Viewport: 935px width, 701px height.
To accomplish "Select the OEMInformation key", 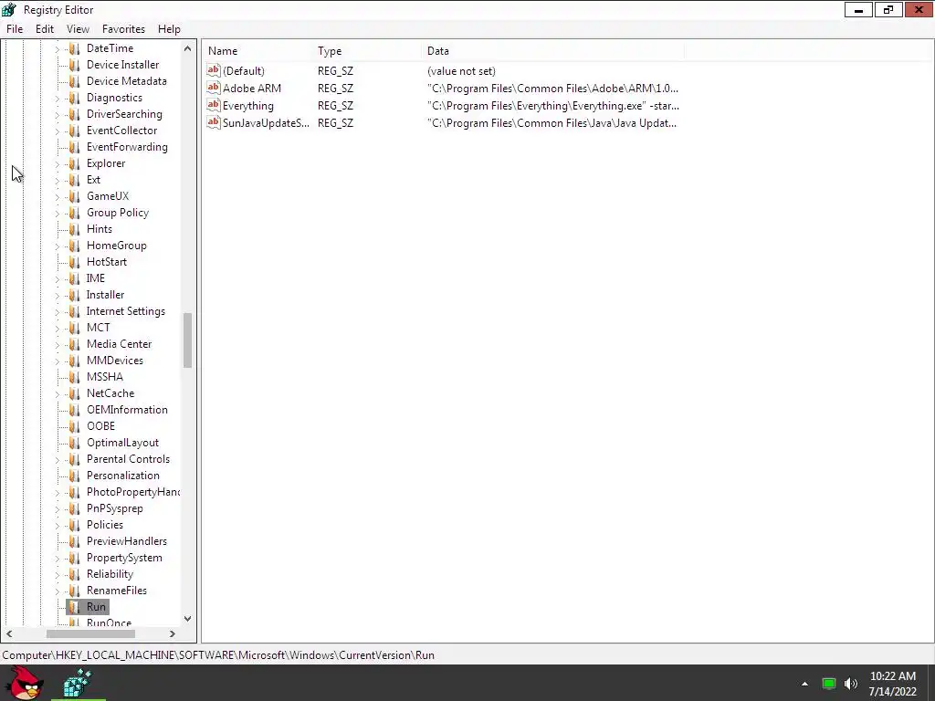I will [x=127, y=410].
